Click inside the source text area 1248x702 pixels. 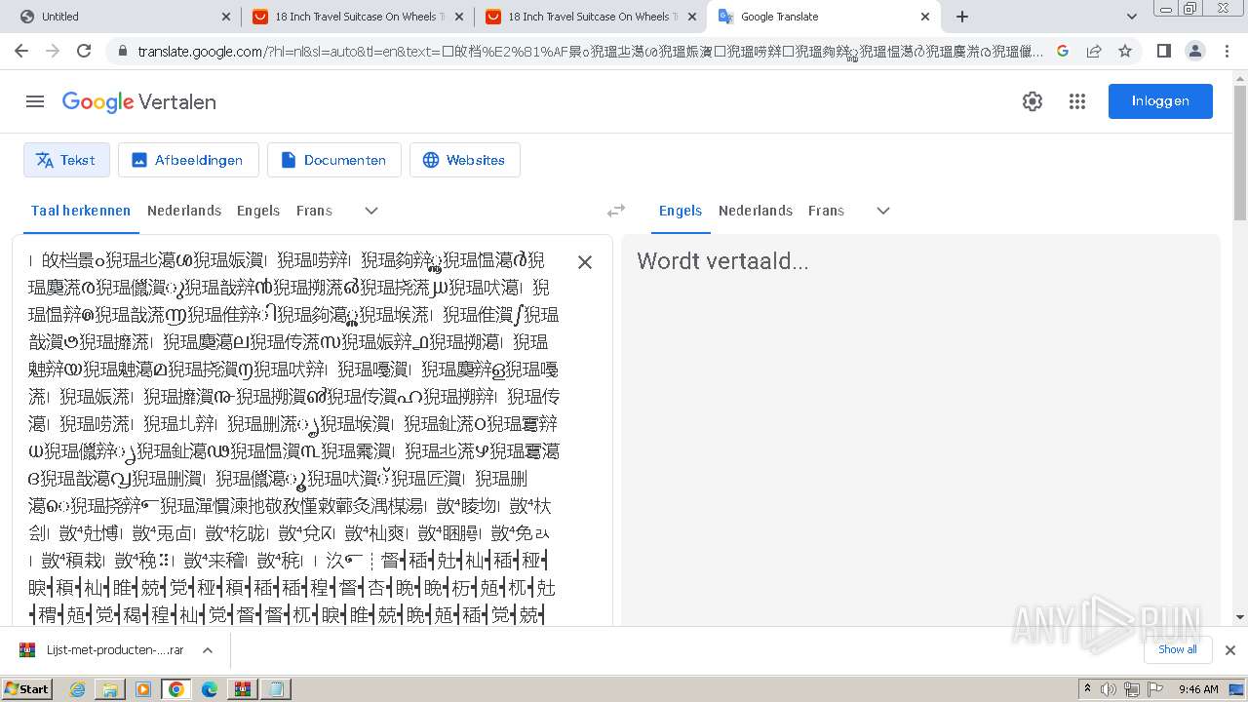pos(292,437)
